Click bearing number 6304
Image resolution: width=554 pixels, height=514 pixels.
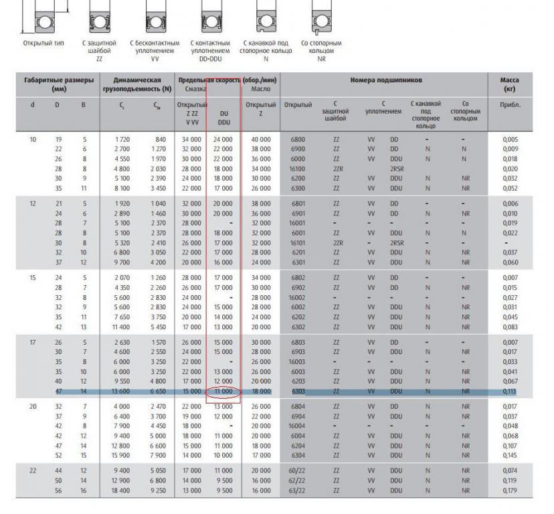click(298, 456)
